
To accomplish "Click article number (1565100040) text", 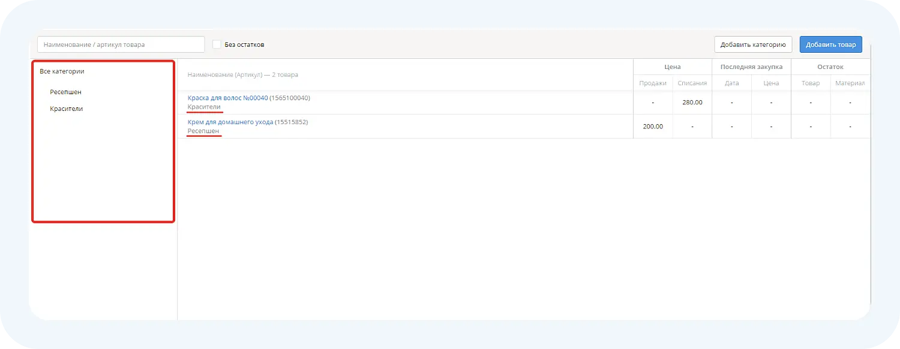I will [x=290, y=98].
